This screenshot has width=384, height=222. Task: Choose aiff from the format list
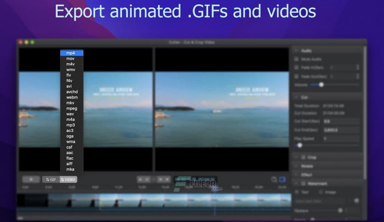(72, 164)
